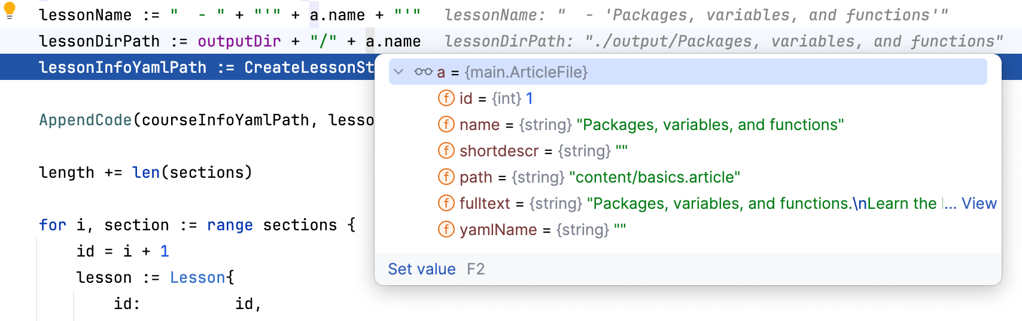The image size is (1022, 321).
Task: Click the Set value link
Action: 422,269
